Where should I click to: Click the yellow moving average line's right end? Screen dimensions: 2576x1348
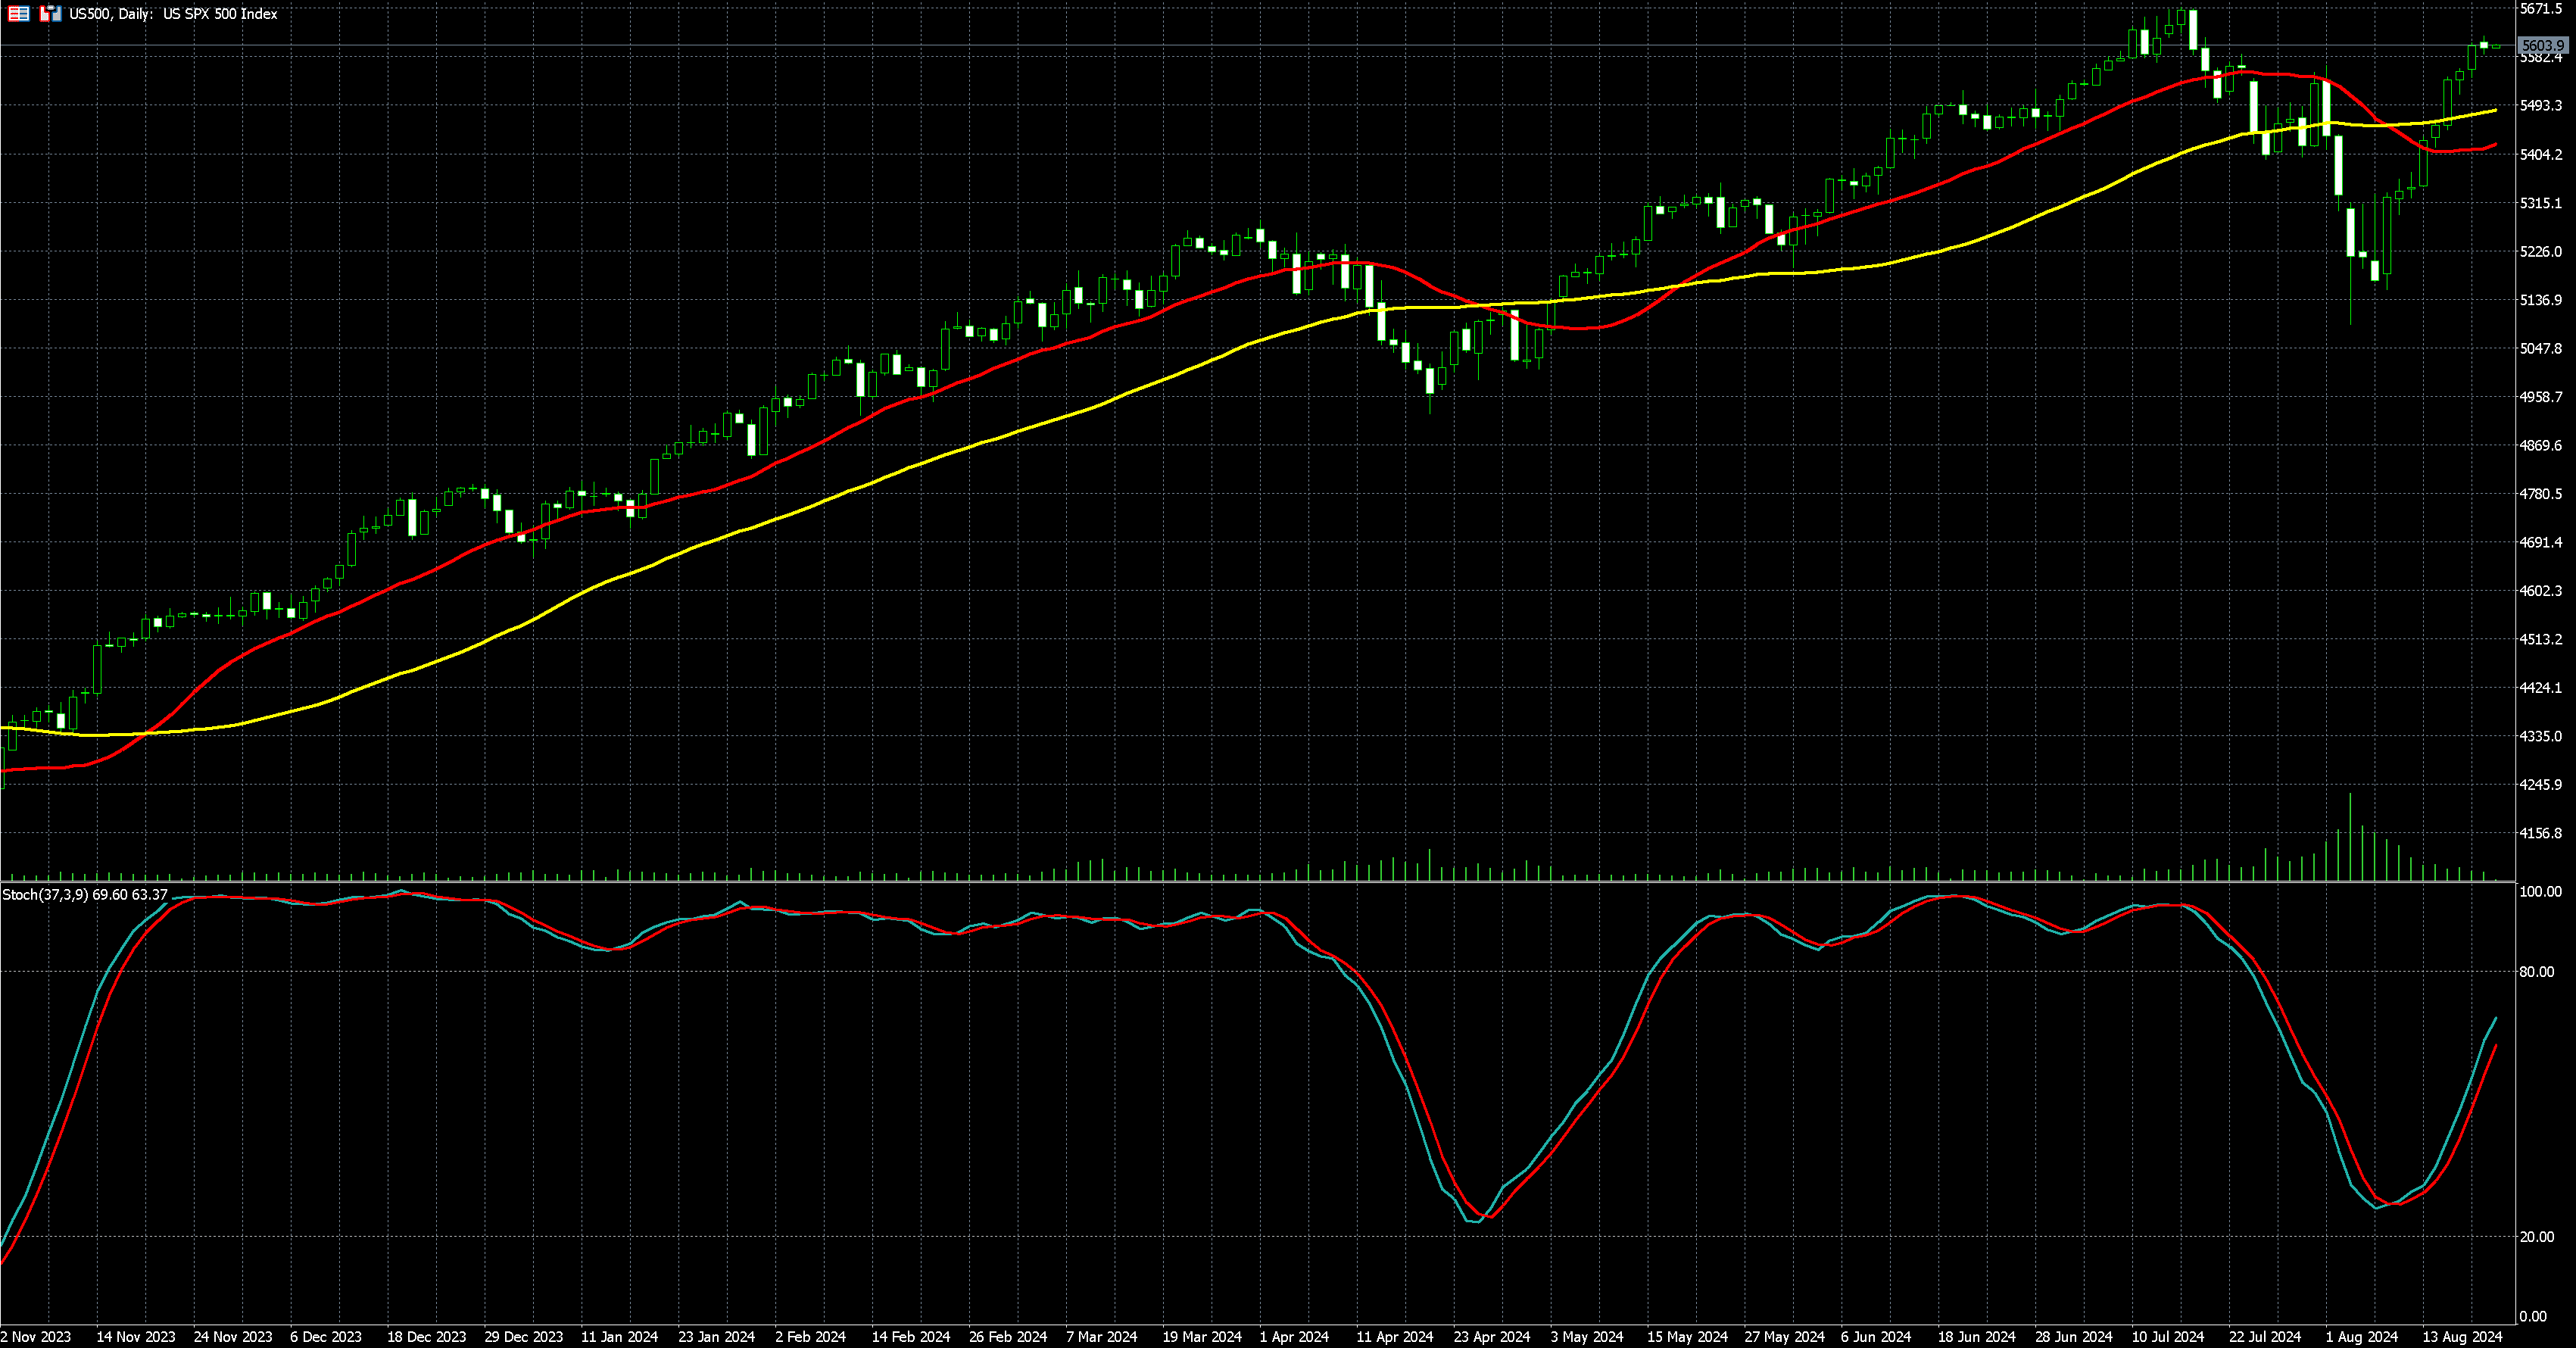click(2494, 111)
